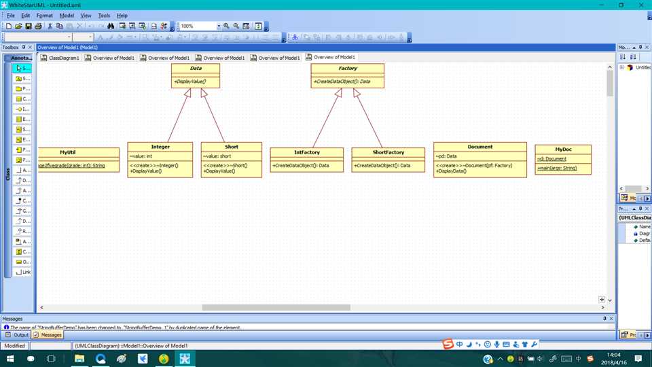Open the File menu
Viewport: 652px width, 367px height.
pyautogui.click(x=10, y=16)
